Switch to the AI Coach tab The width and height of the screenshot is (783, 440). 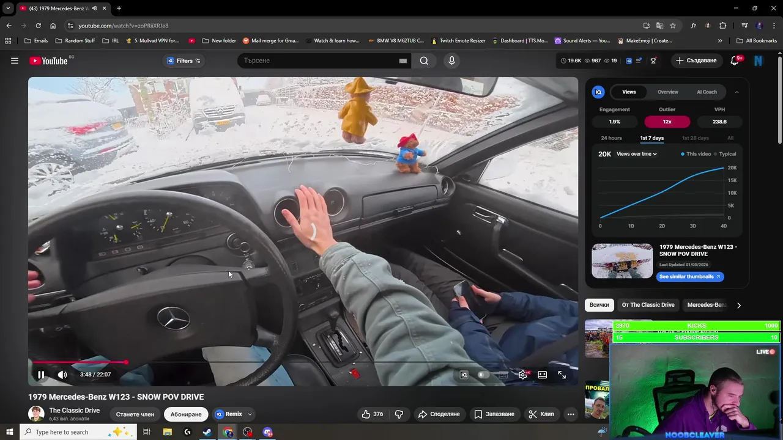click(707, 92)
